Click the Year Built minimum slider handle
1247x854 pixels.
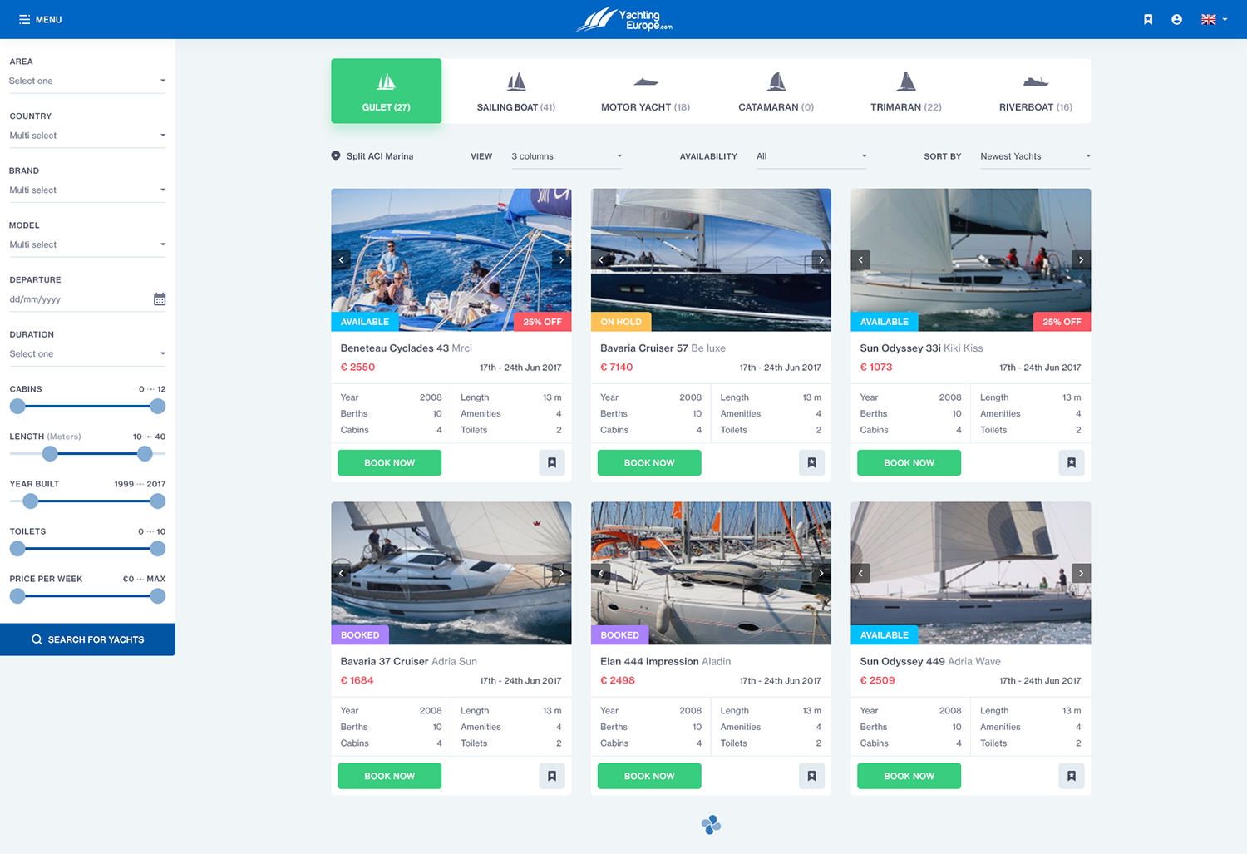click(31, 501)
